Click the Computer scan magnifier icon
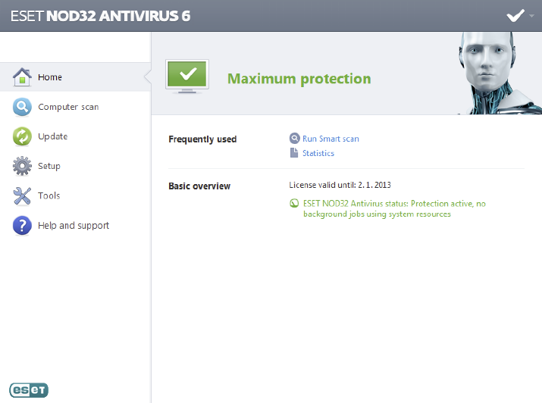542x403 pixels. point(23,108)
